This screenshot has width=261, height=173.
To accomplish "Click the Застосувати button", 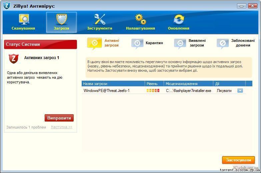I will point(238,160).
